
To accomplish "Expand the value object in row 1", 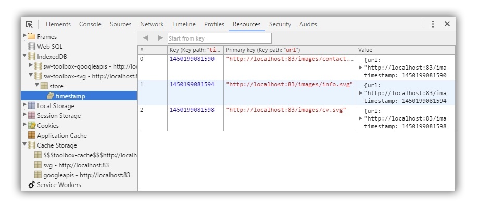I will tap(360, 93).
